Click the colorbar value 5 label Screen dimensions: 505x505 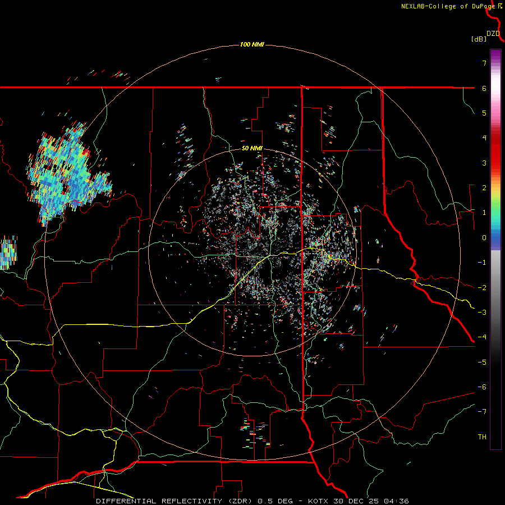pos(484,113)
